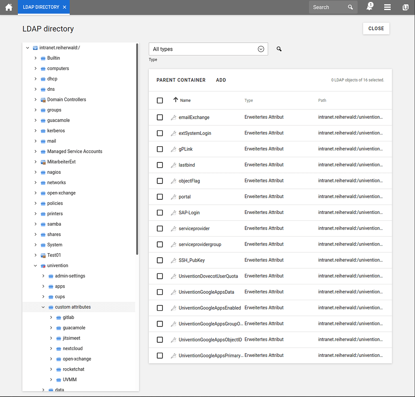Focus the top Search input field

pyautogui.click(x=329, y=7)
